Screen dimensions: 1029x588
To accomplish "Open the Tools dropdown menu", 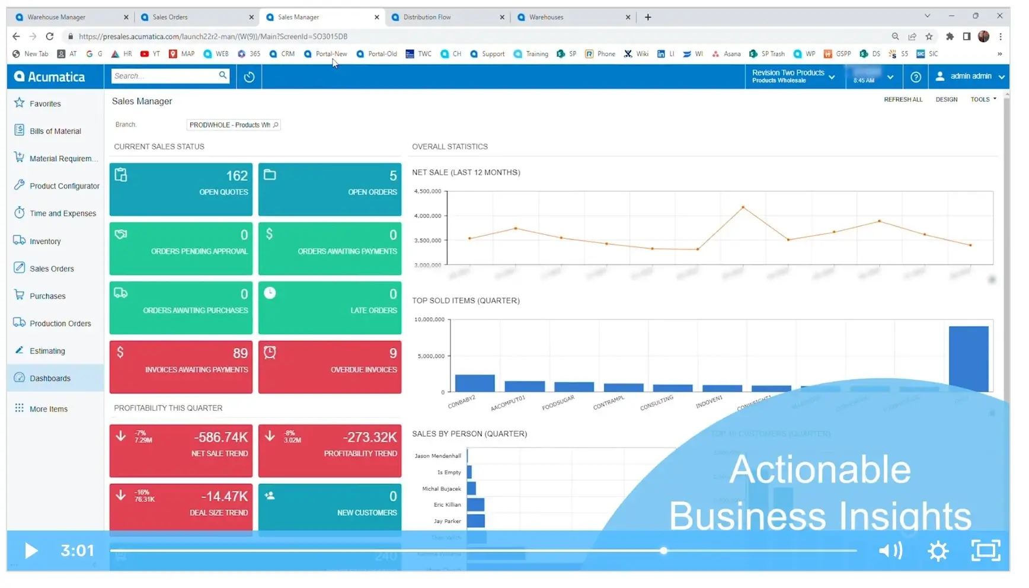I will tap(983, 100).
